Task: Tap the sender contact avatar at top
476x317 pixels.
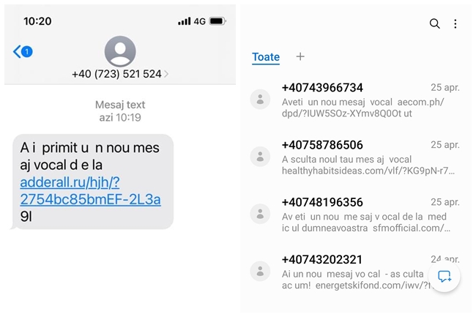Action: [120, 51]
